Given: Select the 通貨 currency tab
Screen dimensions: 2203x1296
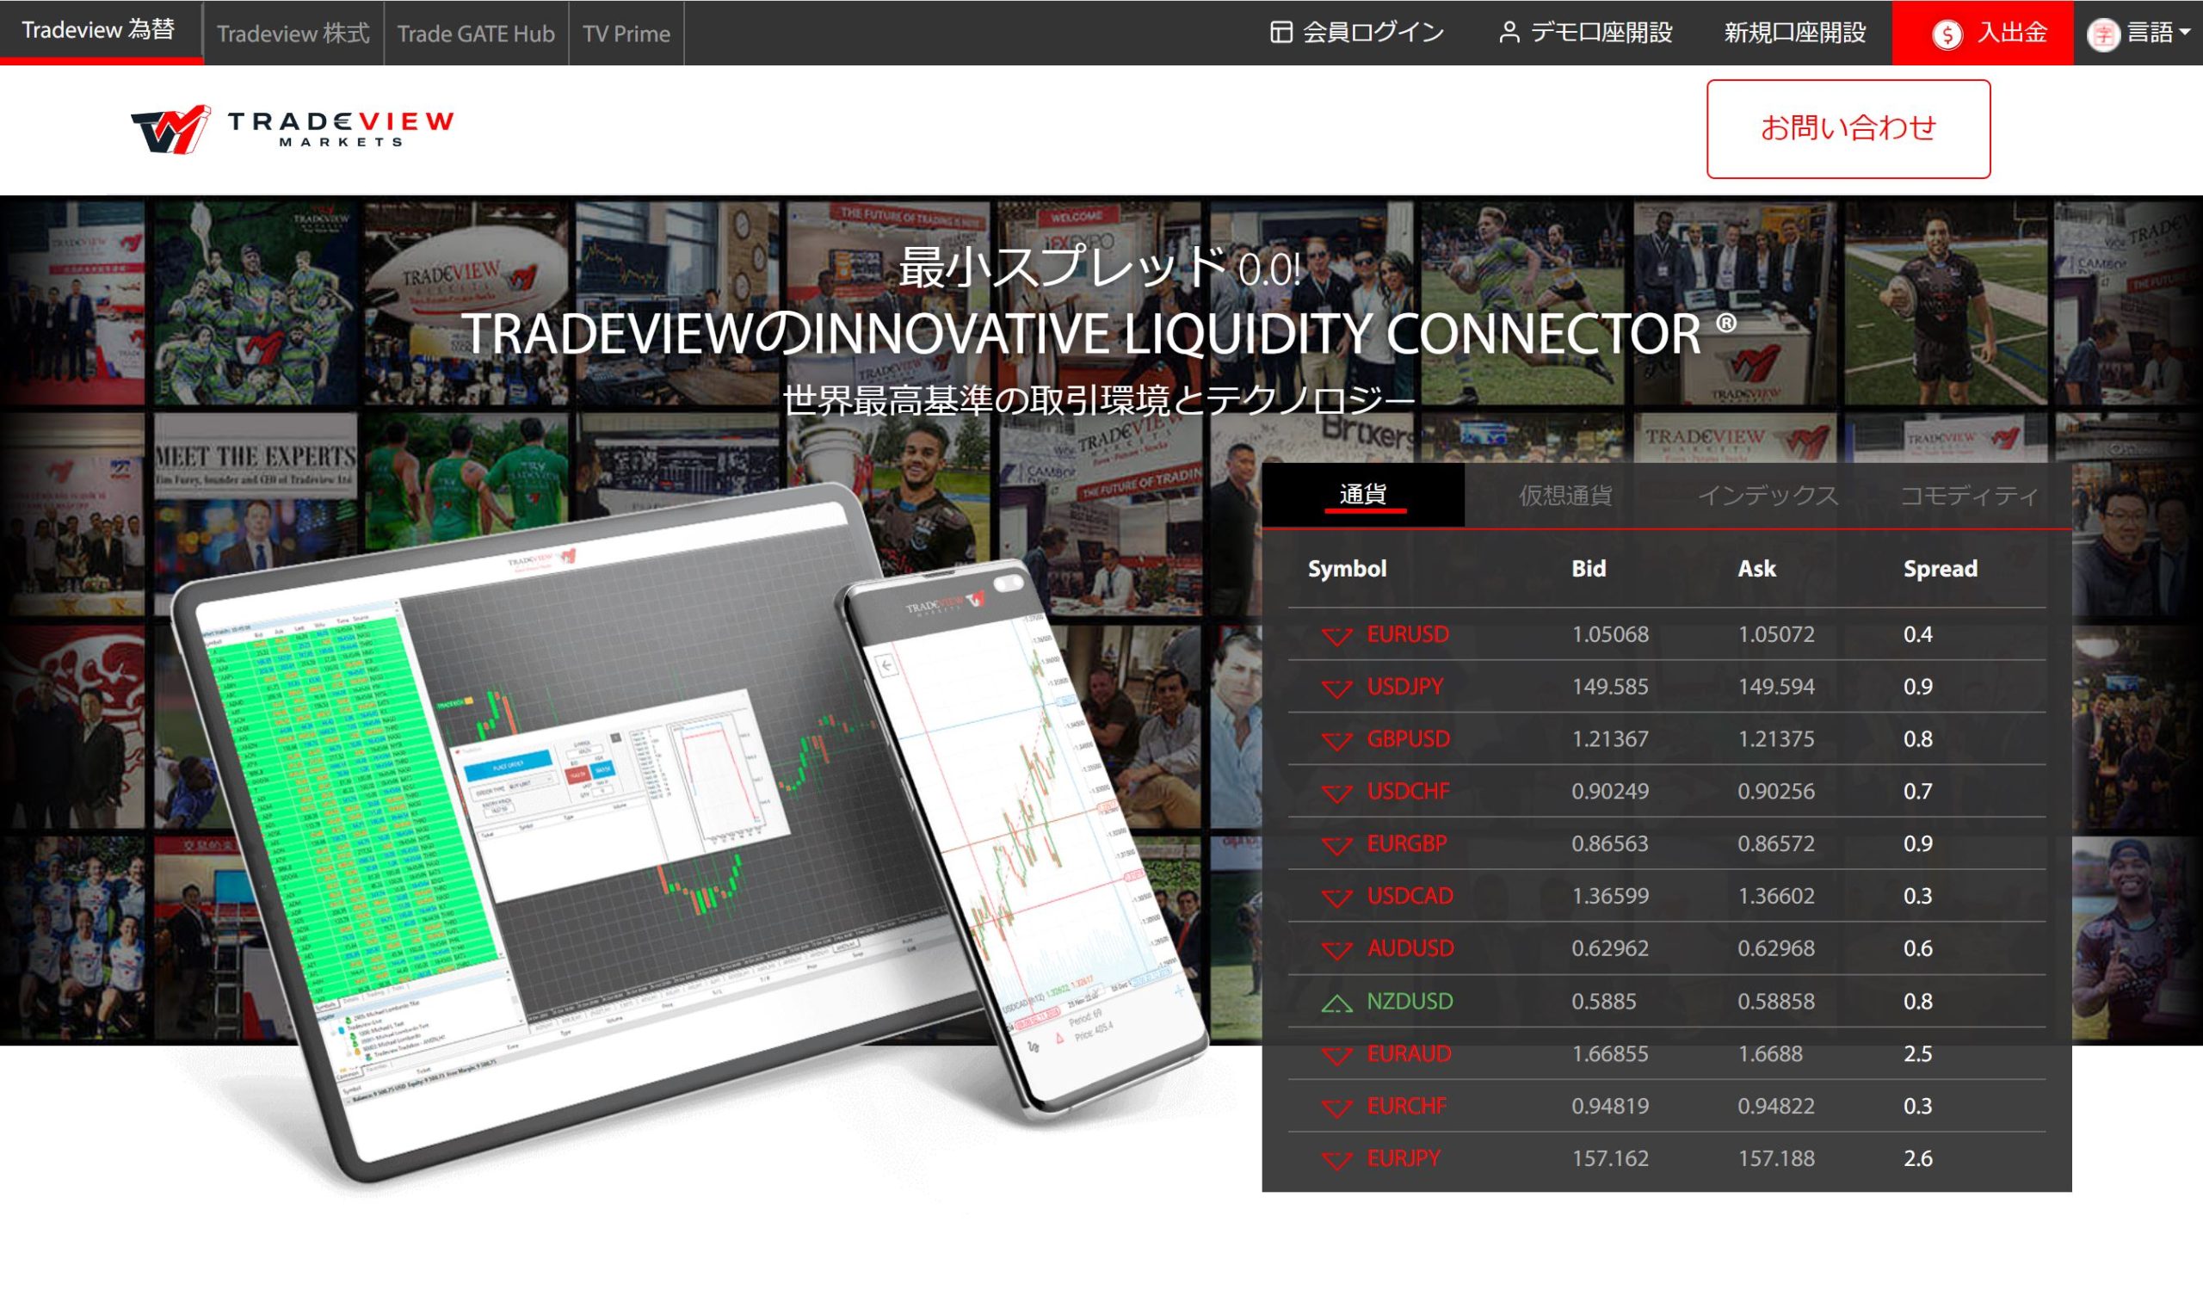Looking at the screenshot, I should pos(1363,495).
